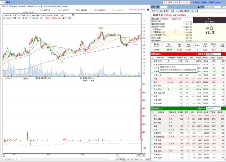The image size is (226, 162).
Task: Open the 區間買超15 filter dropdown
Action: 213,54
